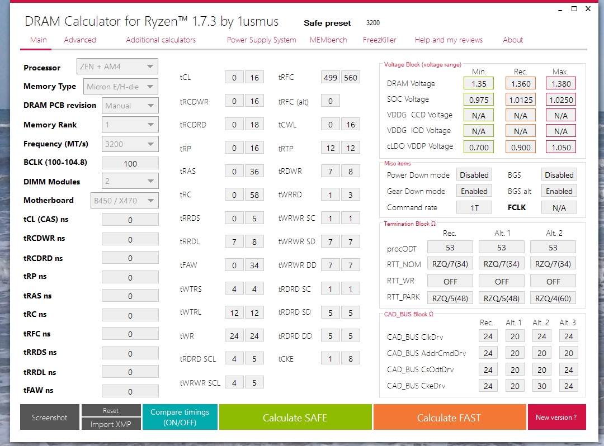Open the DRAM PCB revision dropdown
604x446 pixels.
tap(130, 106)
